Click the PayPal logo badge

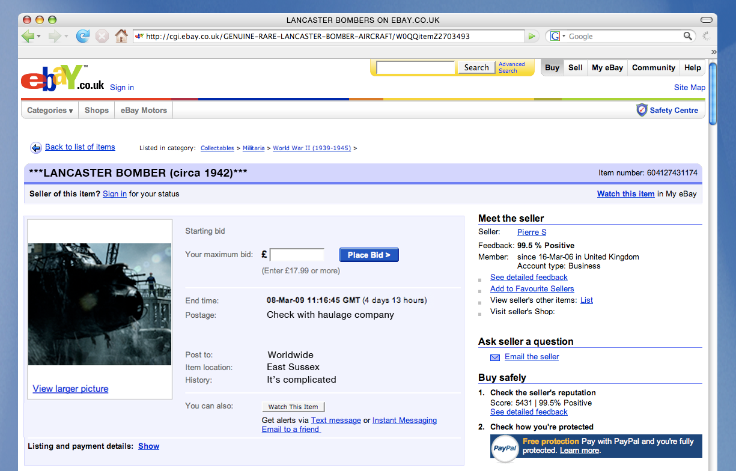[x=505, y=448]
